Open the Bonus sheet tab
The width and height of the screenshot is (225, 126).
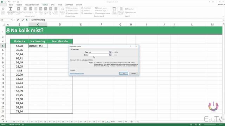click(113, 122)
